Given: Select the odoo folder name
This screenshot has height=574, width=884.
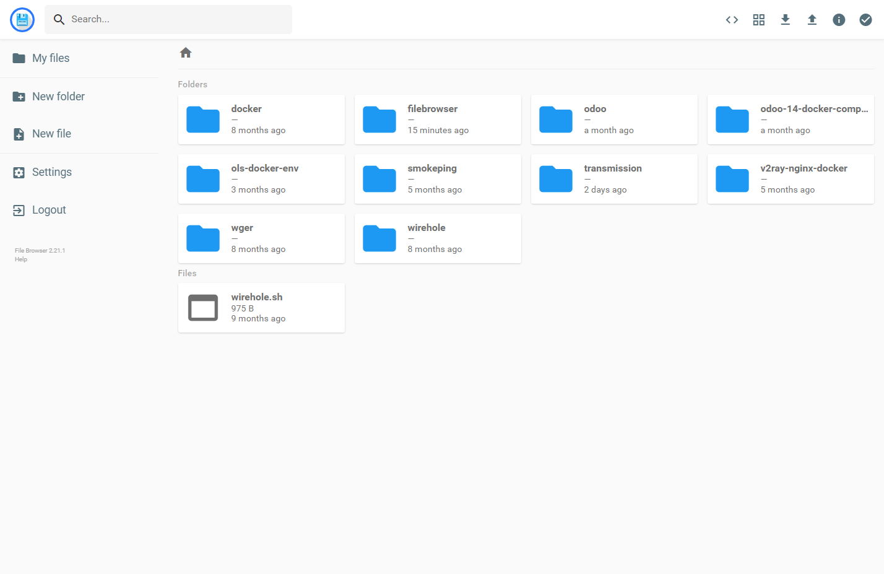Looking at the screenshot, I should (595, 109).
